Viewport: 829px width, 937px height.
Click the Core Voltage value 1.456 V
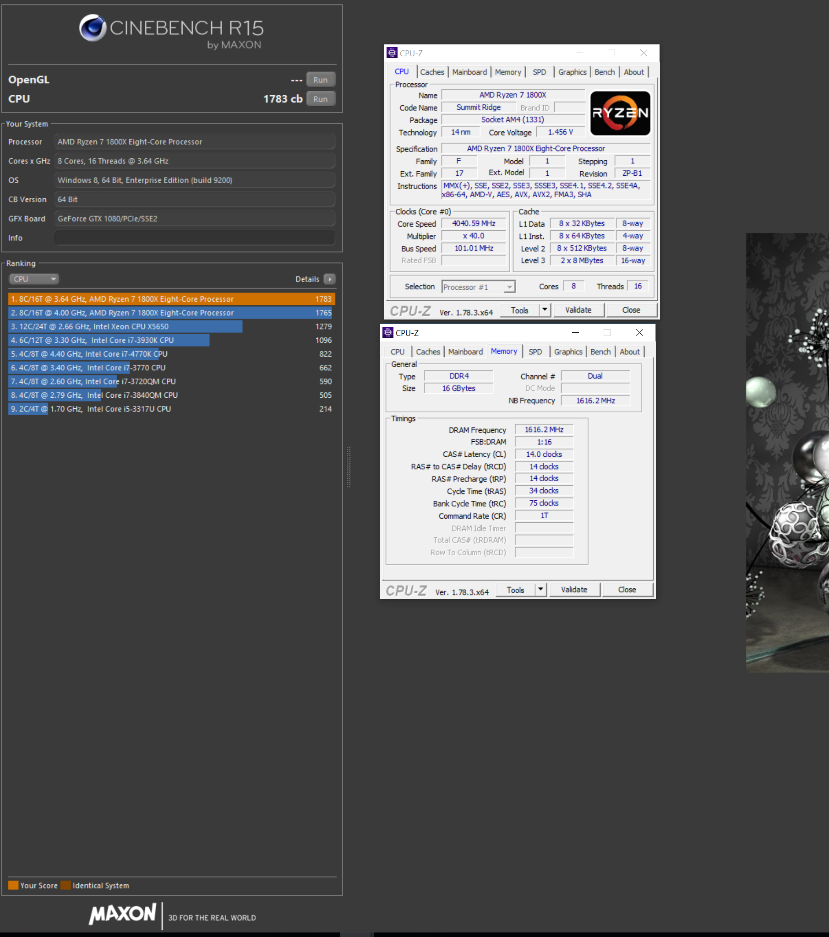(x=560, y=132)
